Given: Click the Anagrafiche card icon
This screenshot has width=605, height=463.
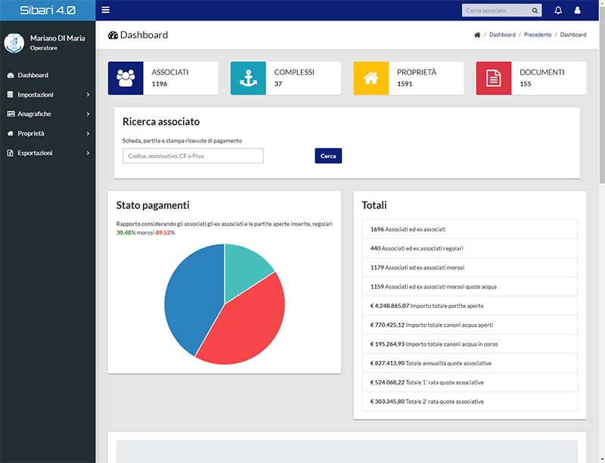Looking at the screenshot, I should tap(11, 113).
